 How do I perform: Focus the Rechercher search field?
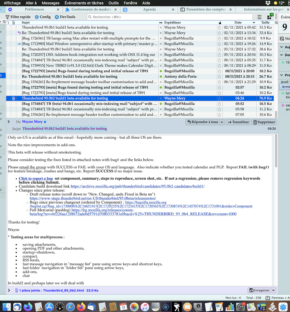[x=170, y=17]
